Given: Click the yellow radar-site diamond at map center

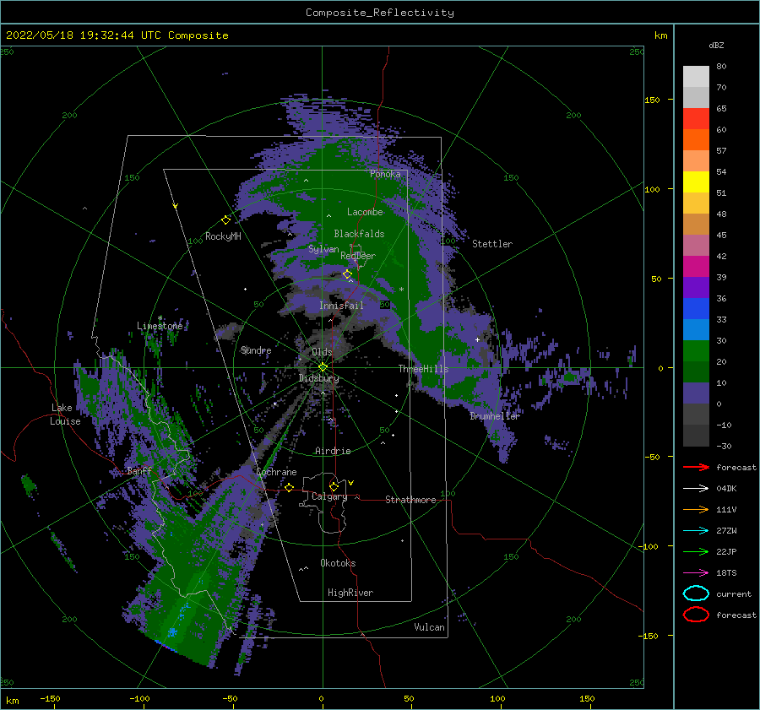Looking at the screenshot, I should (323, 367).
